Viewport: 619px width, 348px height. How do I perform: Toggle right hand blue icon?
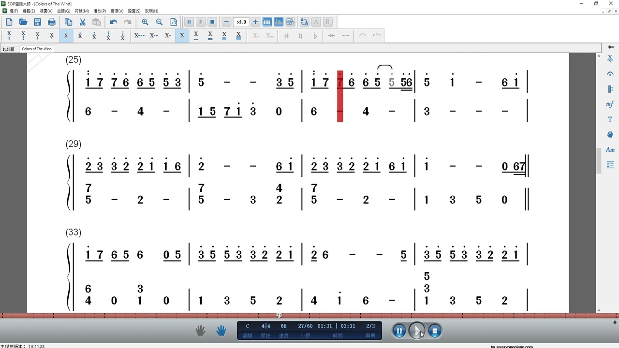(x=221, y=331)
